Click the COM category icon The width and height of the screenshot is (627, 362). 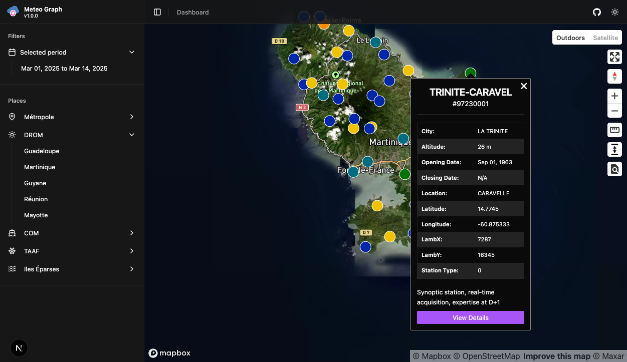coord(12,233)
